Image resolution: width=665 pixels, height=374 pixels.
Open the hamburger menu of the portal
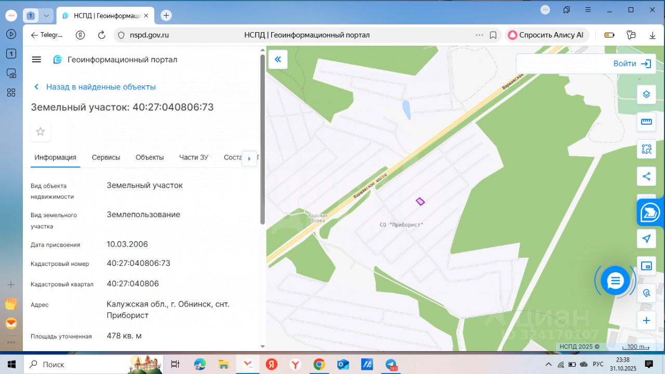pyautogui.click(x=36, y=60)
